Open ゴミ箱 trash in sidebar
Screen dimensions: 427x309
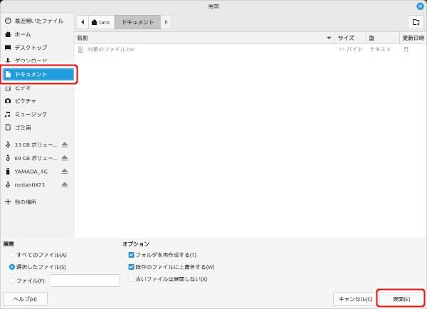point(37,127)
